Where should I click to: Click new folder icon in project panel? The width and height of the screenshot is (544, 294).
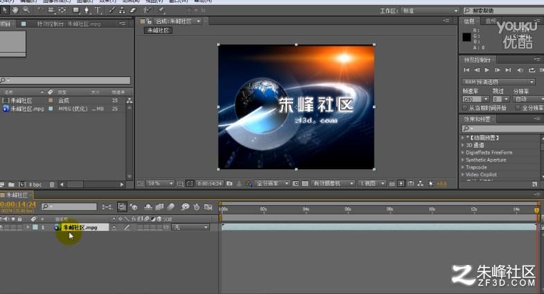(12, 184)
